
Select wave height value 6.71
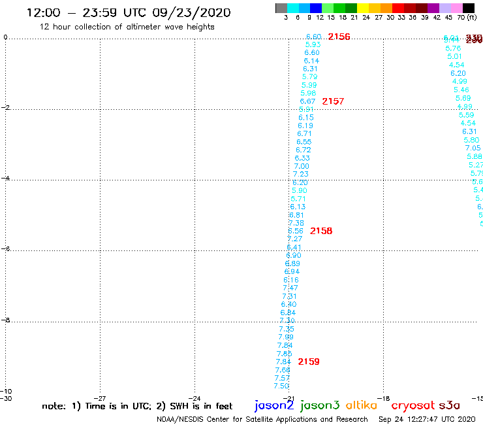[x=304, y=133]
